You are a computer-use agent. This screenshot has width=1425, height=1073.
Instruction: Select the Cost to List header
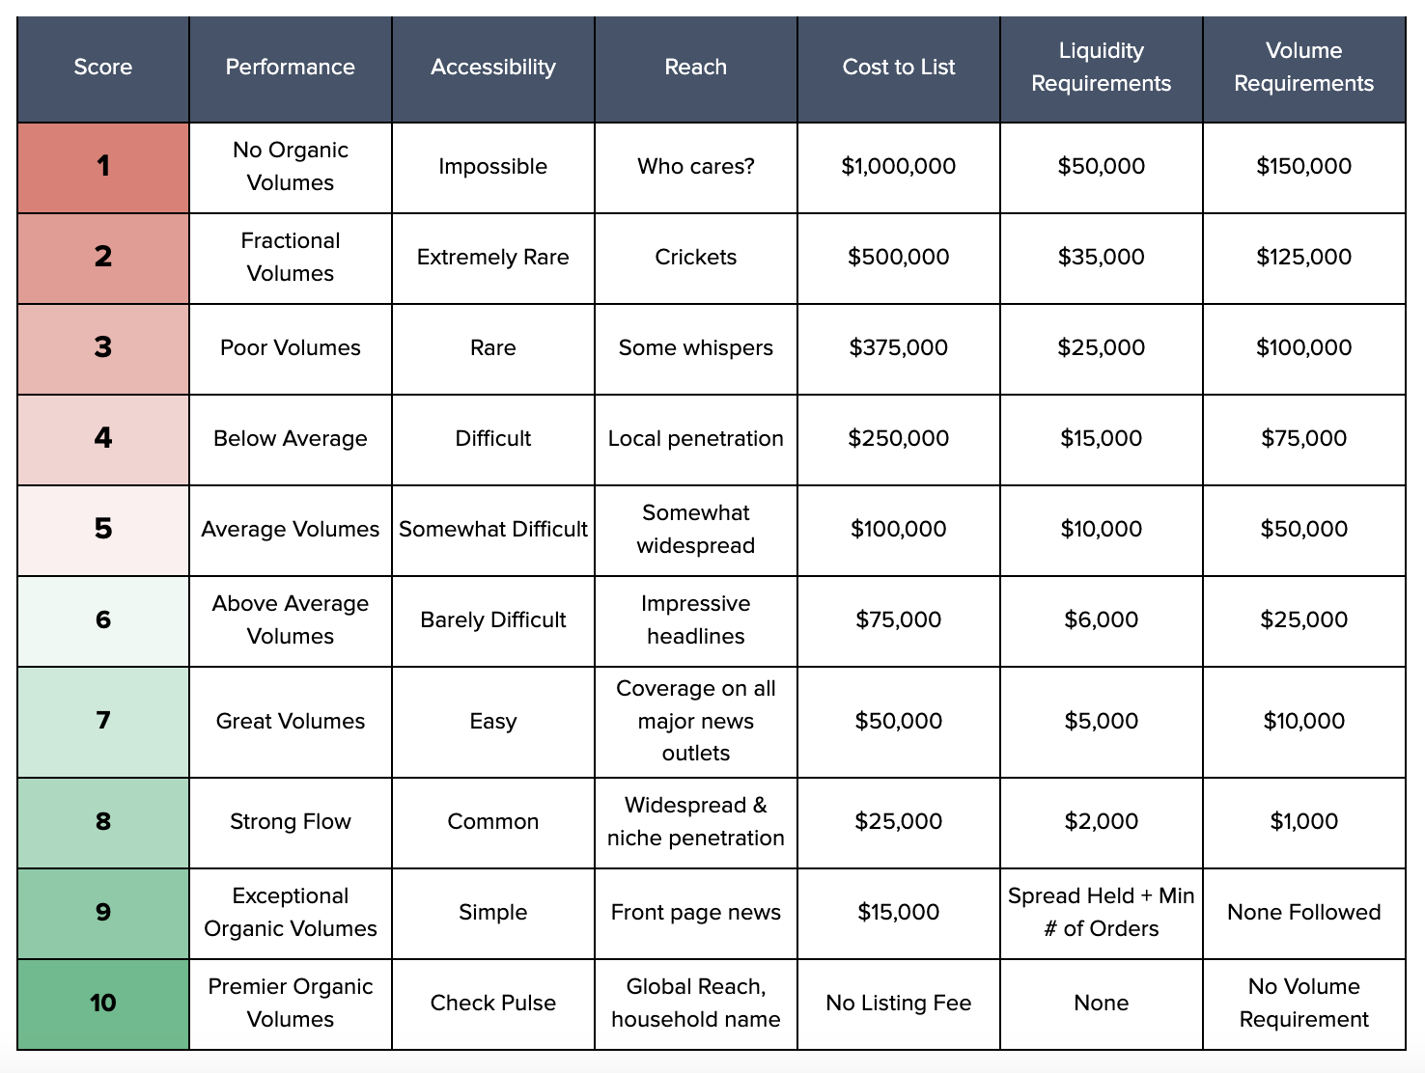898,68
